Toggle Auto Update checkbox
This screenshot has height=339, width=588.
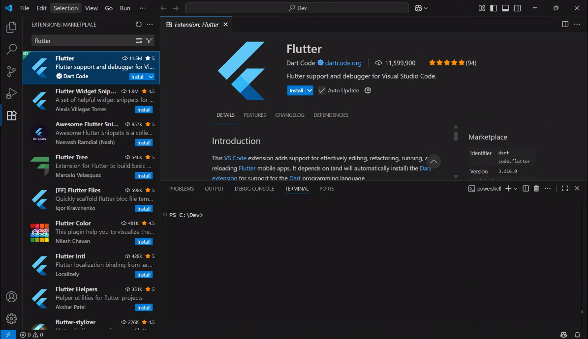tap(322, 90)
